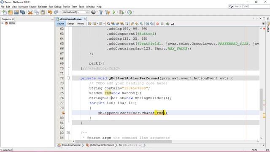The width and height of the screenshot is (270, 152).
Task: Click the horizontal scrollbar thumb of the editor
Action: tap(124, 141)
